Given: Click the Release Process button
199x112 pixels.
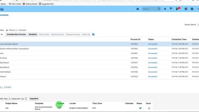Looking at the screenshot, I should click(x=73, y=35).
